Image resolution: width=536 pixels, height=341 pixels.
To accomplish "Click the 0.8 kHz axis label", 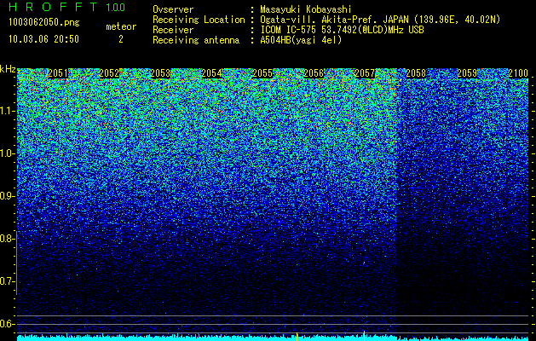I will tap(7, 239).
